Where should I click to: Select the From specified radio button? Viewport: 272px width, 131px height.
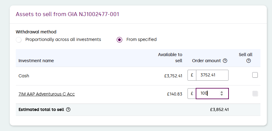[120, 40]
